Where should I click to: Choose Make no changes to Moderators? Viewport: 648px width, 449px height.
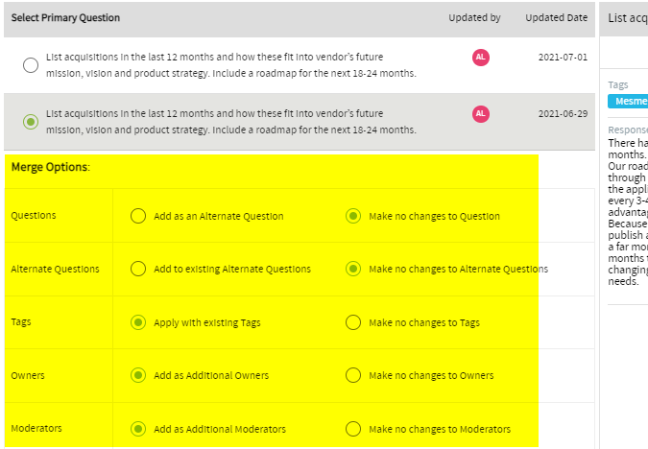coord(353,429)
